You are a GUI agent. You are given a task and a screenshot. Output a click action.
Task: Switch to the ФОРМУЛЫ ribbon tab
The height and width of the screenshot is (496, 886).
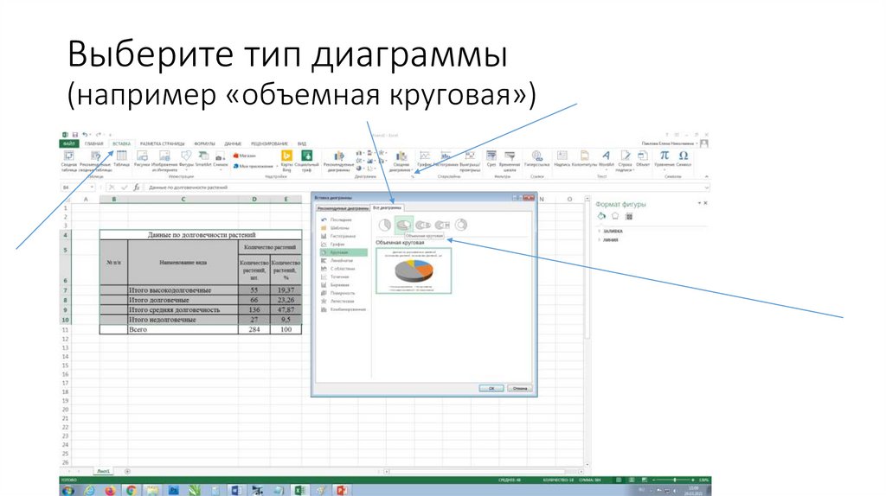pyautogui.click(x=204, y=144)
